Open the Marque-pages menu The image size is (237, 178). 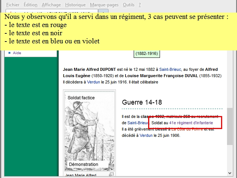[104, 5]
